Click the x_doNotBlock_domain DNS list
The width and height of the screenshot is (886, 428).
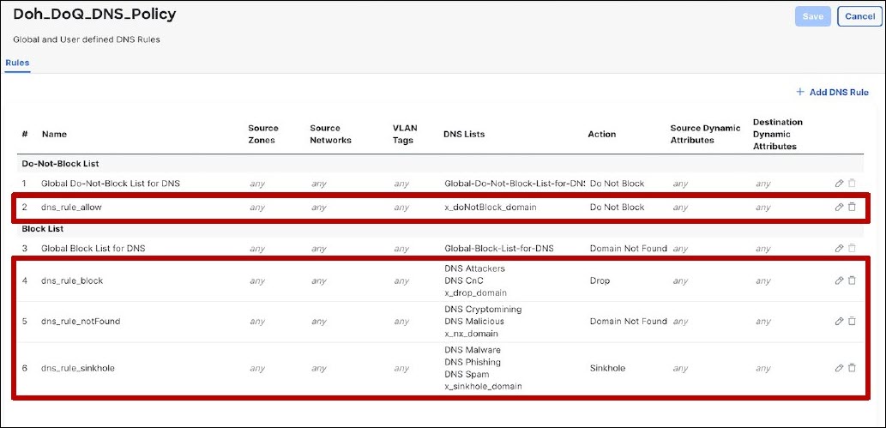tap(491, 208)
